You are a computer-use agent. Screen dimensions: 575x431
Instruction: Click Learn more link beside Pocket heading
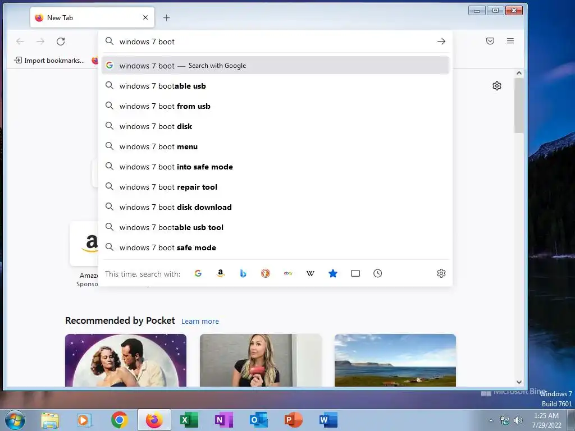(x=200, y=322)
